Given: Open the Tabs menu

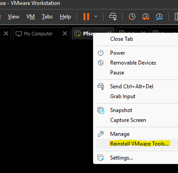Looking at the screenshot, I should (x=47, y=17).
